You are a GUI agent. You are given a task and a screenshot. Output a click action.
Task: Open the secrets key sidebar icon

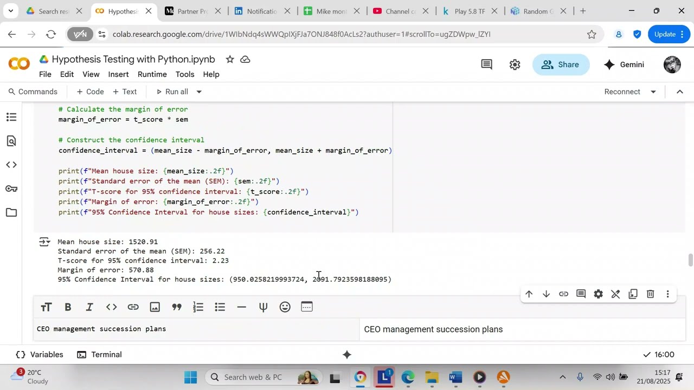click(x=11, y=188)
